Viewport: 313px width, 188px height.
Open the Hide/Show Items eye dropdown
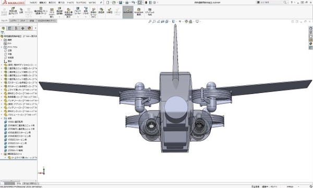[x=180, y=21]
